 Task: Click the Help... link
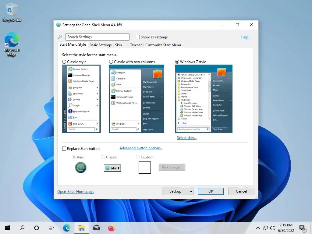pyautogui.click(x=246, y=37)
